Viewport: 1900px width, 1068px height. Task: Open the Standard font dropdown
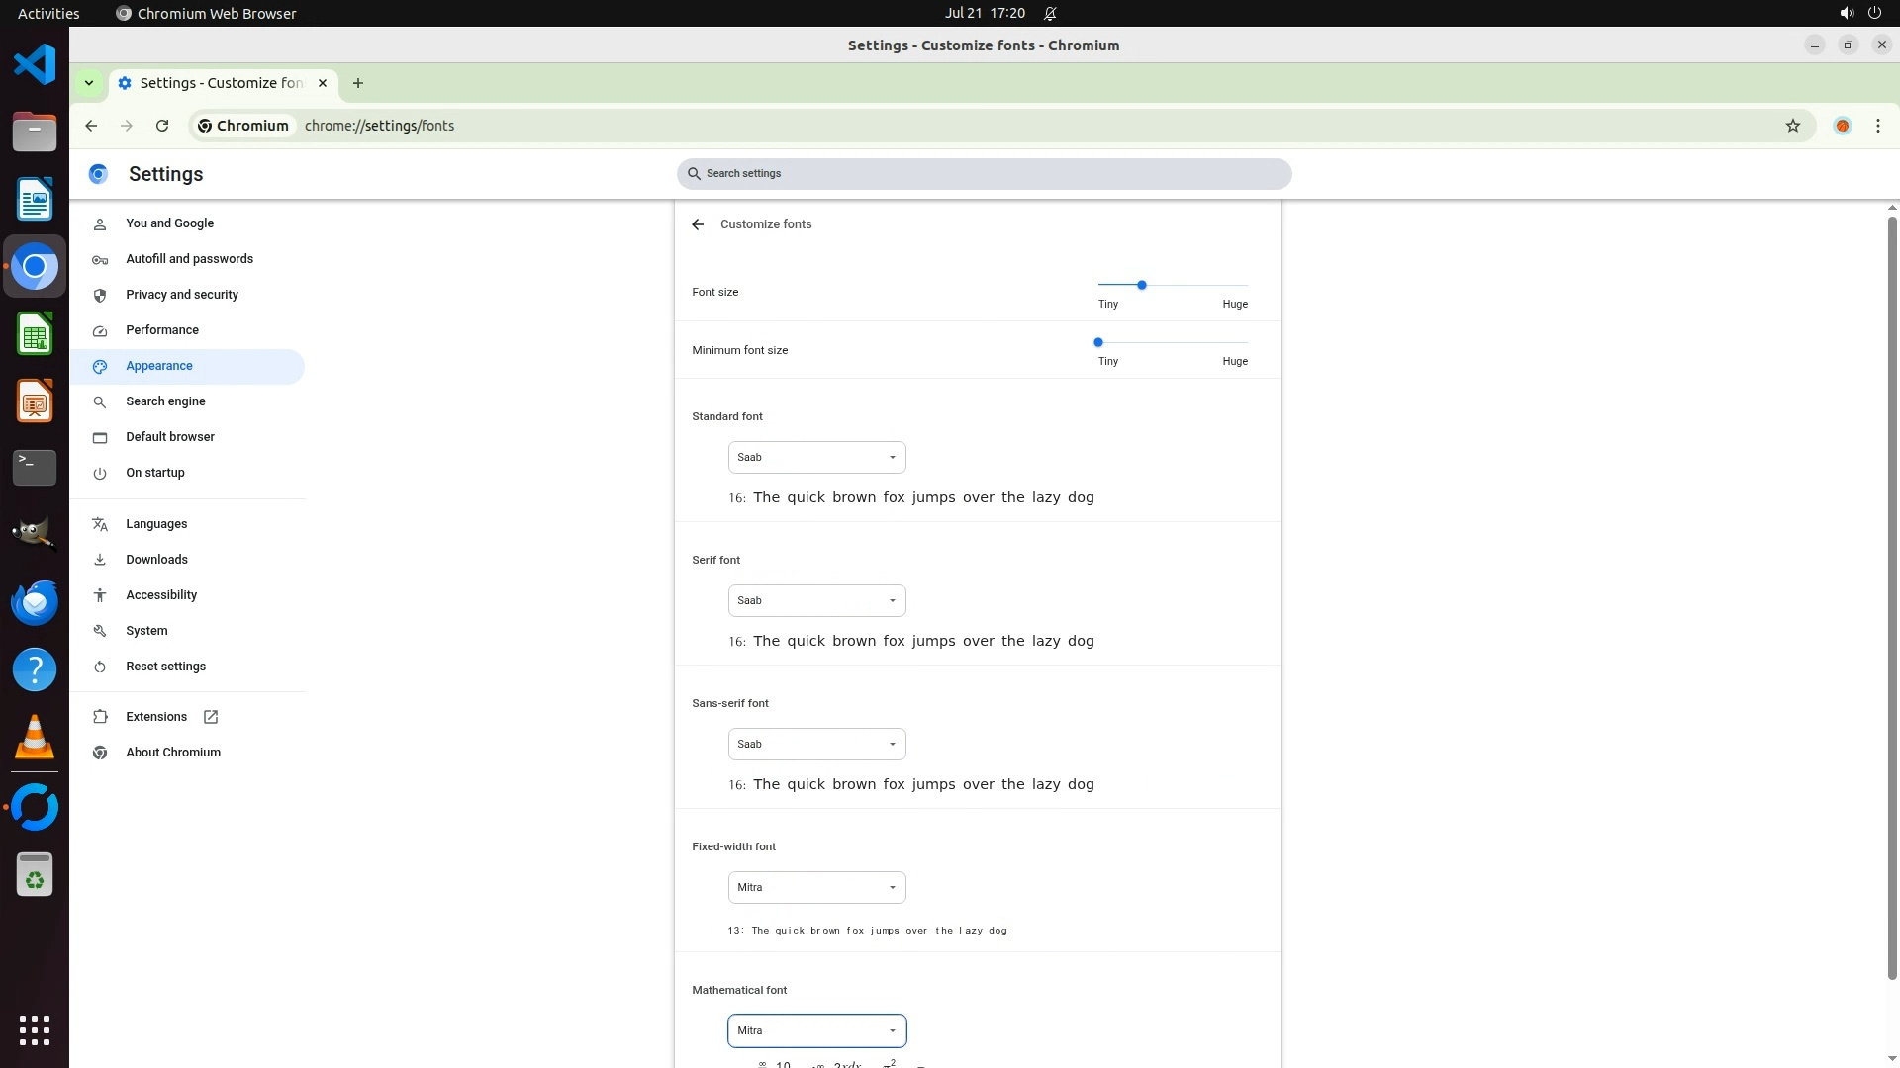tap(816, 457)
